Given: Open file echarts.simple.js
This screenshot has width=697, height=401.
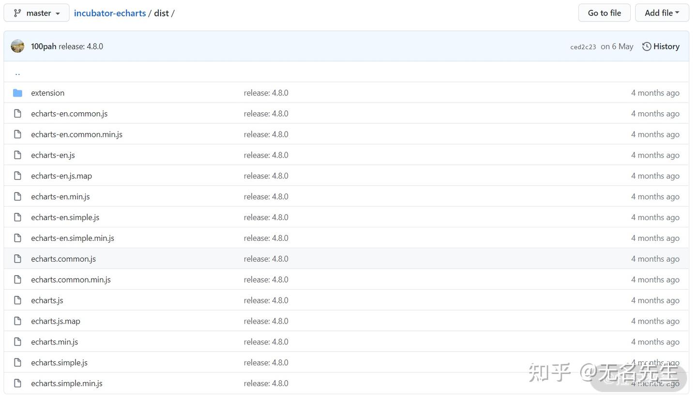Looking at the screenshot, I should 59,363.
